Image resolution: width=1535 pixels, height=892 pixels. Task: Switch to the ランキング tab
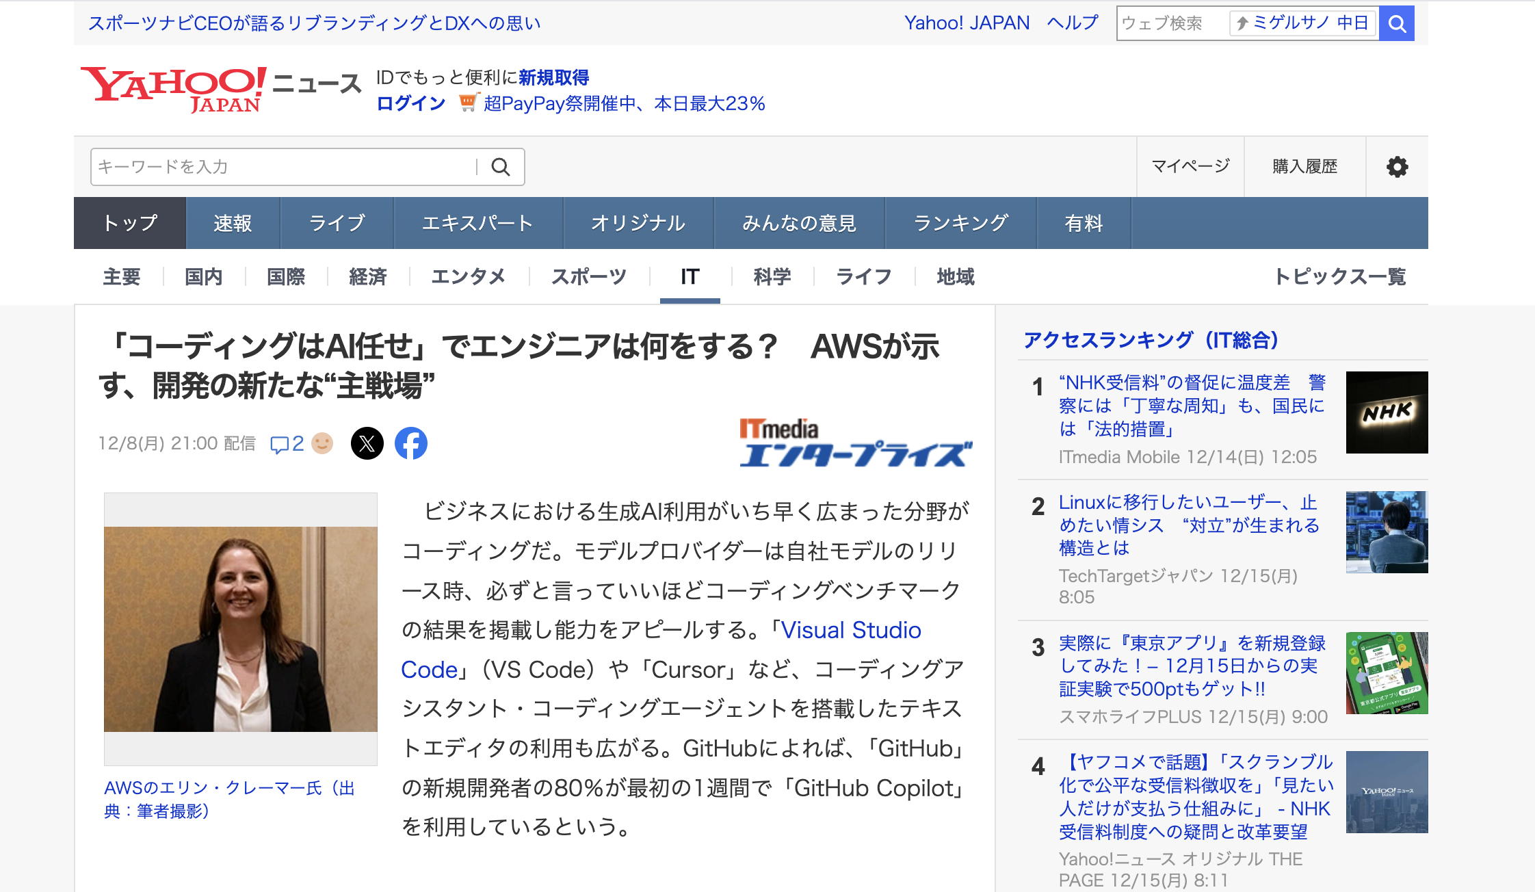pos(960,223)
